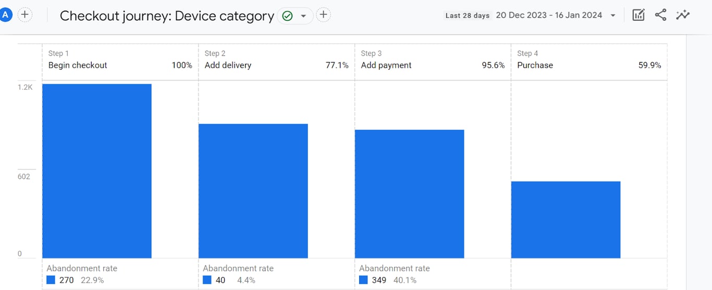
Task: Open Insights sparkline icon
Action: 683,15
